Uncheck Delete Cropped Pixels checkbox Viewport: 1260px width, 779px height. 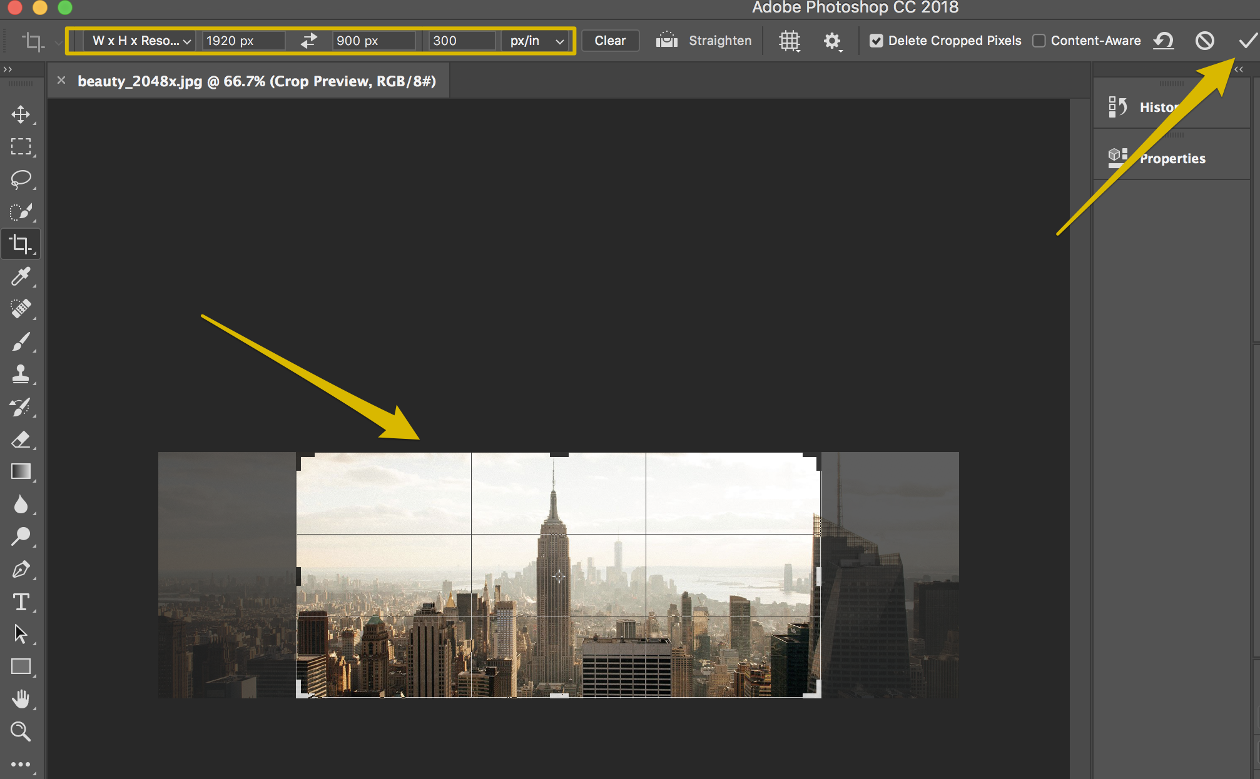click(876, 41)
